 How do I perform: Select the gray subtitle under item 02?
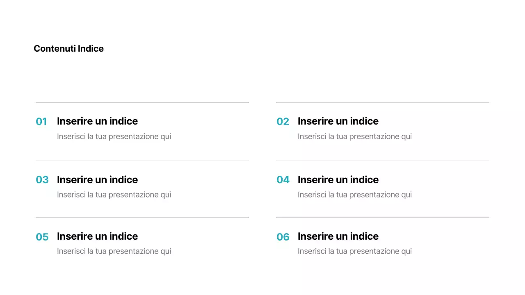click(x=355, y=136)
